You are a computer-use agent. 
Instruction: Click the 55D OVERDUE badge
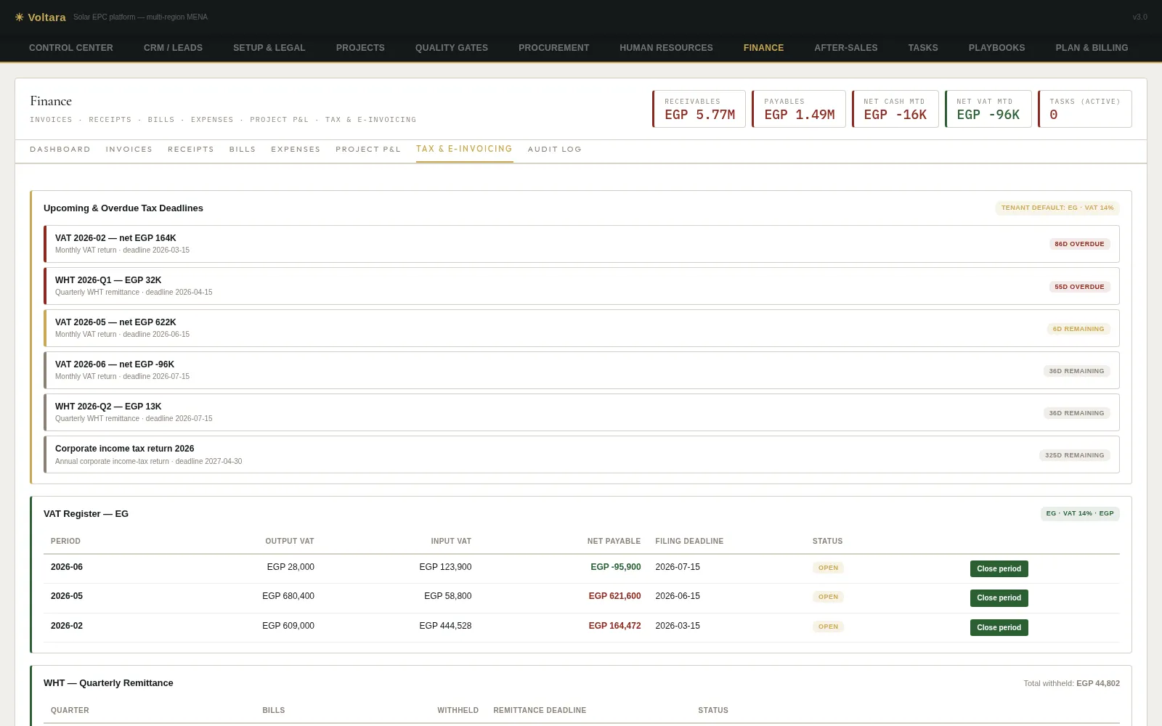pos(1079,287)
